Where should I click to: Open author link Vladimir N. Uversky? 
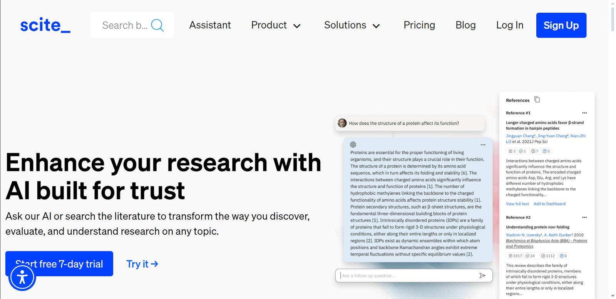point(524,235)
